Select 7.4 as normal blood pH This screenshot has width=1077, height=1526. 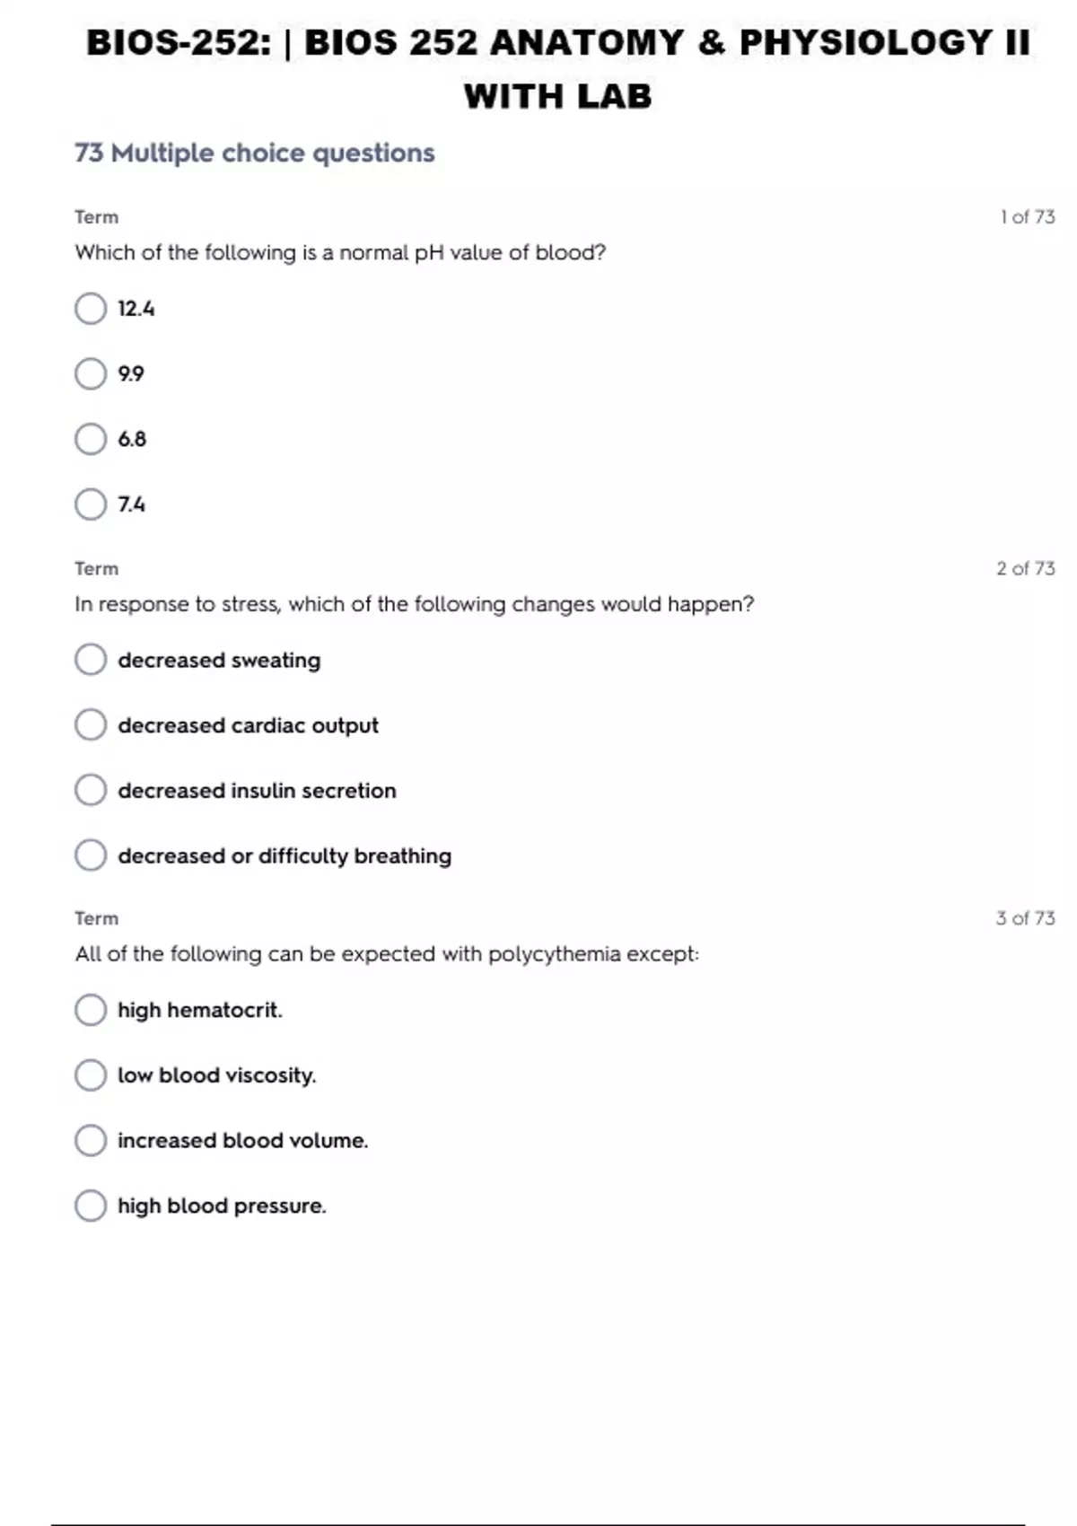(x=91, y=504)
